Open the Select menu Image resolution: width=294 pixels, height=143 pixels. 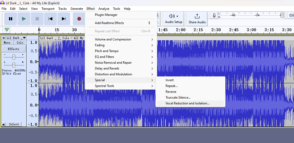pos(23,9)
